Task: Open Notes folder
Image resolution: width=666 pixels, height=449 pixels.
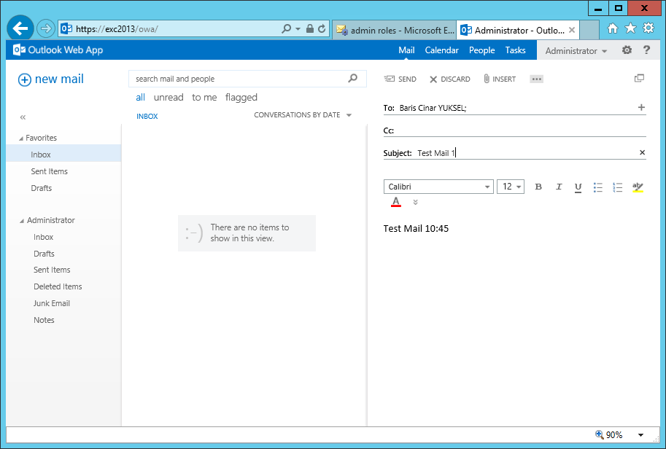Action: tap(44, 320)
